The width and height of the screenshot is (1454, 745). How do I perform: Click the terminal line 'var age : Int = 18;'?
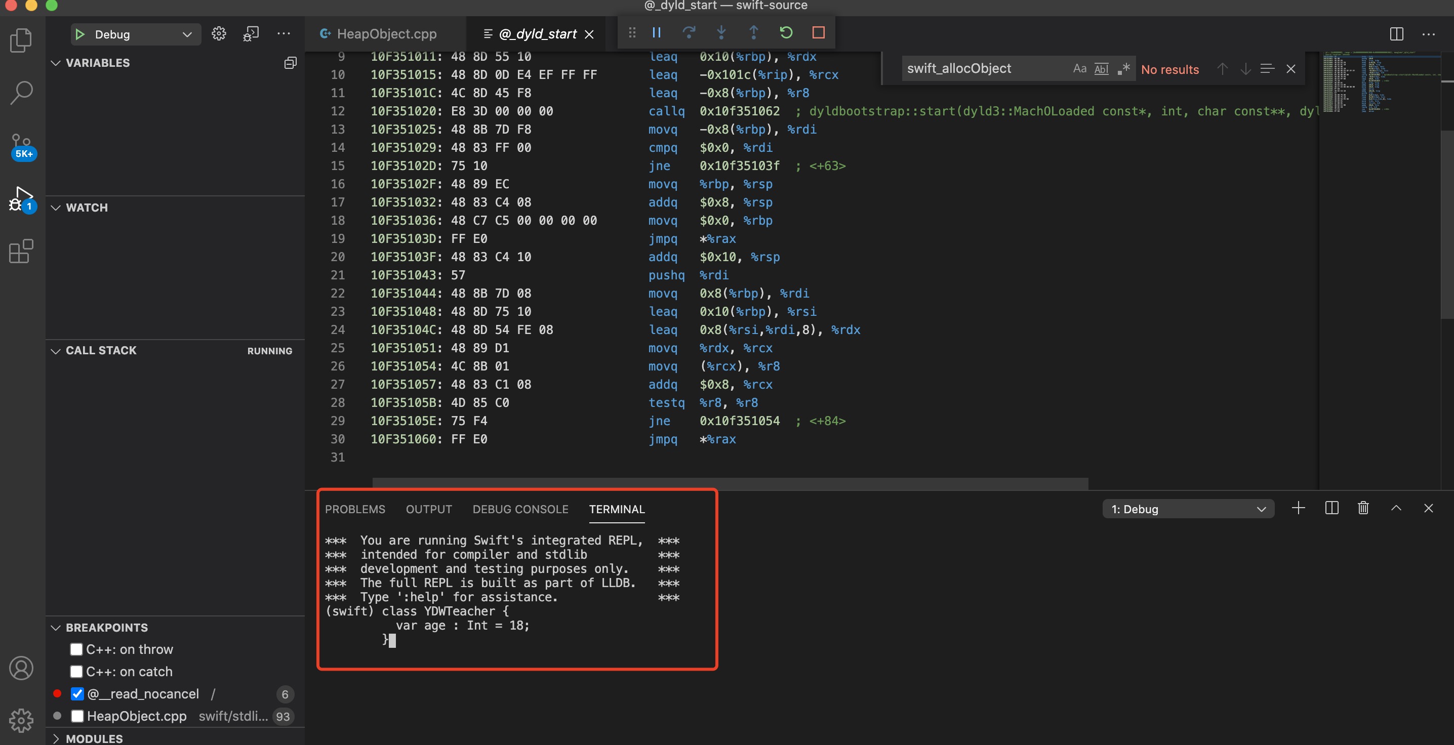463,626
